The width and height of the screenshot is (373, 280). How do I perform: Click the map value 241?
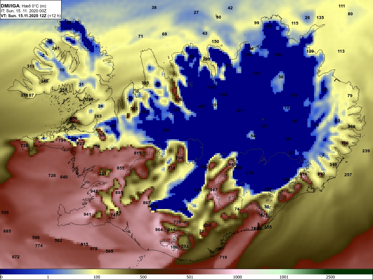click(x=56, y=48)
